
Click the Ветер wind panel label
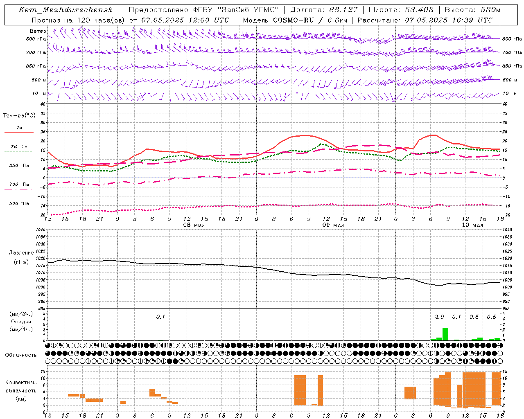click(38, 31)
